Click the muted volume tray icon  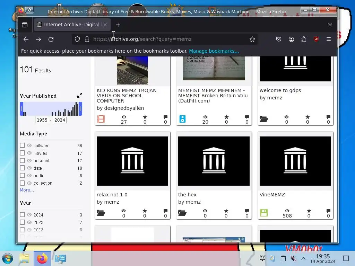point(293,258)
